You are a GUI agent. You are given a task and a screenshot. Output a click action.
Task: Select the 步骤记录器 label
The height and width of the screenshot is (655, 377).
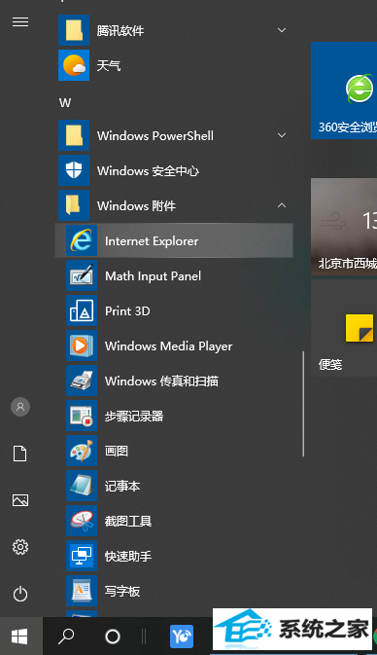pyautogui.click(x=134, y=416)
